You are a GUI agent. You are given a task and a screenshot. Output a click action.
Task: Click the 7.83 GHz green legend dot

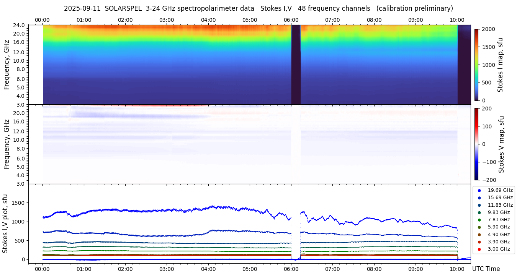[479, 220]
